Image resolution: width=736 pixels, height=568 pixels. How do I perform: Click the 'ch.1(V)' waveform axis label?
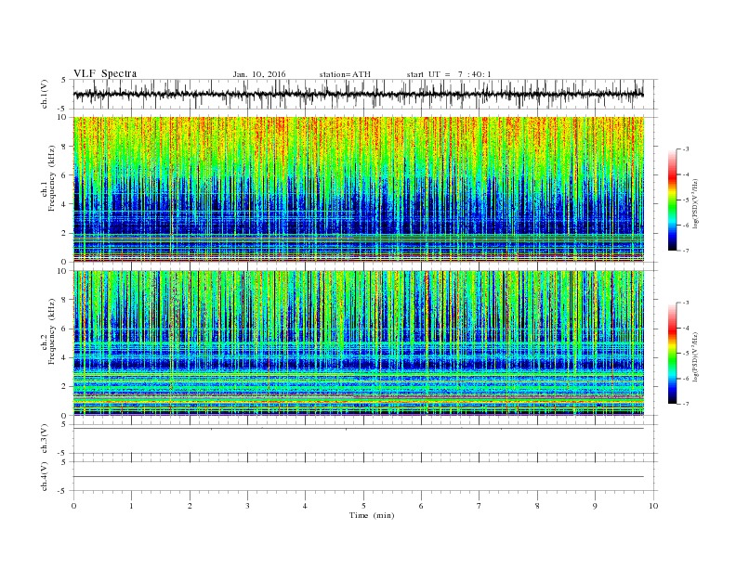click(45, 95)
